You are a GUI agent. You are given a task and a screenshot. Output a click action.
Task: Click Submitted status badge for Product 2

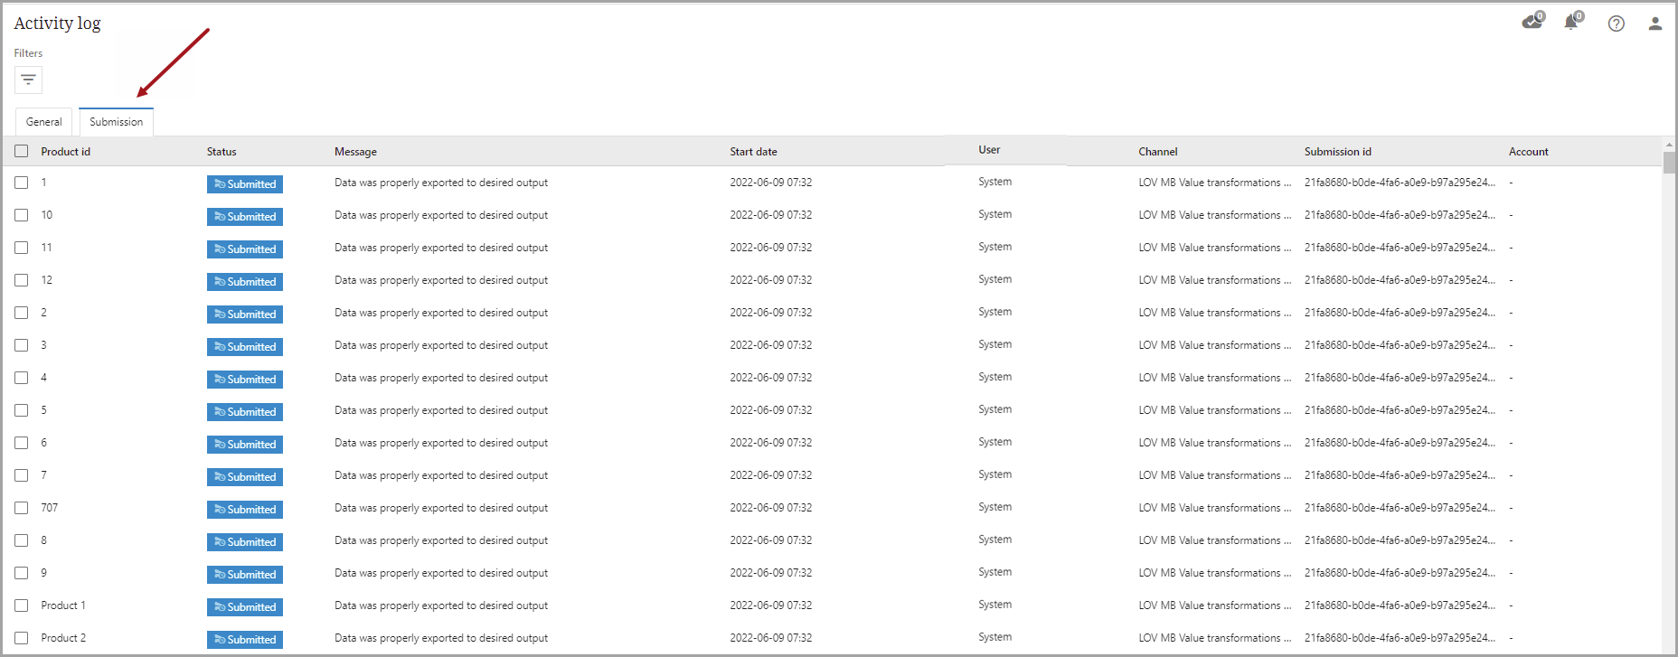tap(245, 640)
